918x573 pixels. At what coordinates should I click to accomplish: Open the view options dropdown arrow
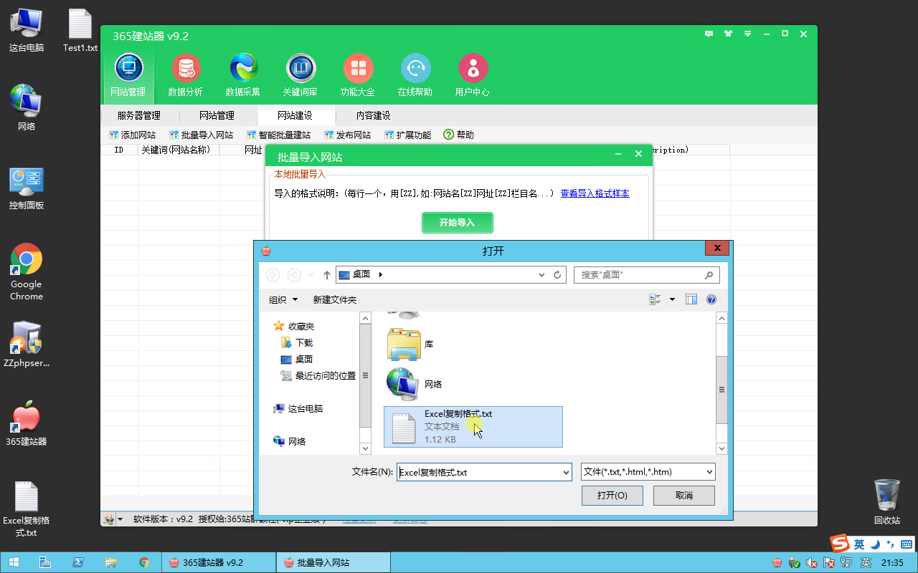[672, 299]
